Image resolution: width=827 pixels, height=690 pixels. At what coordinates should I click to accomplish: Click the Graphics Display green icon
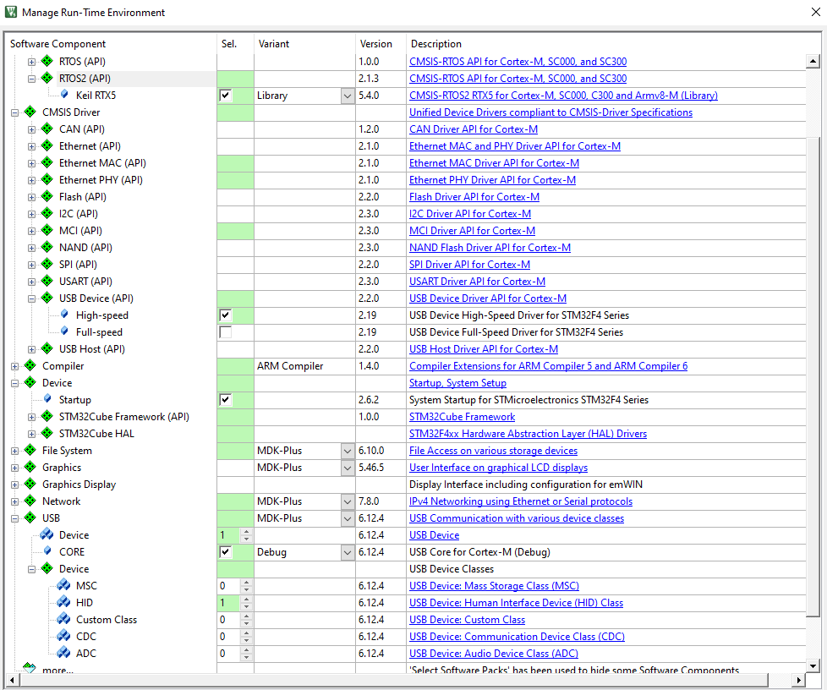point(30,484)
